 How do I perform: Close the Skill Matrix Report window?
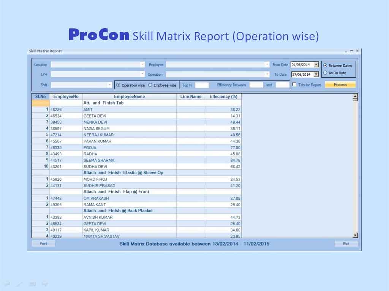(x=357, y=51)
